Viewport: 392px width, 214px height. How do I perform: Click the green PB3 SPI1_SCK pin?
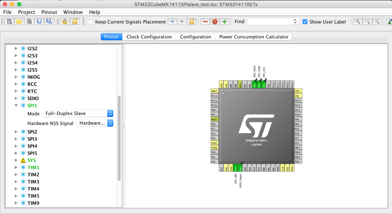click(x=264, y=84)
